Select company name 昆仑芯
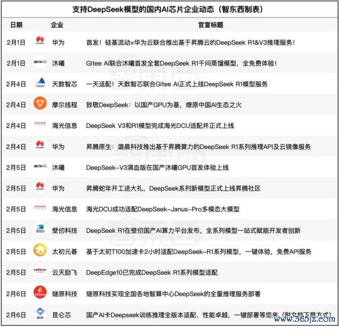This screenshot has height=327, width=339. pyautogui.click(x=61, y=315)
